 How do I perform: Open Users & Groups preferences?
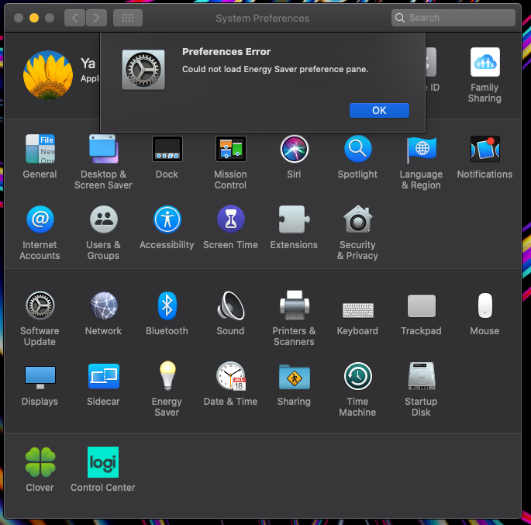point(104,219)
